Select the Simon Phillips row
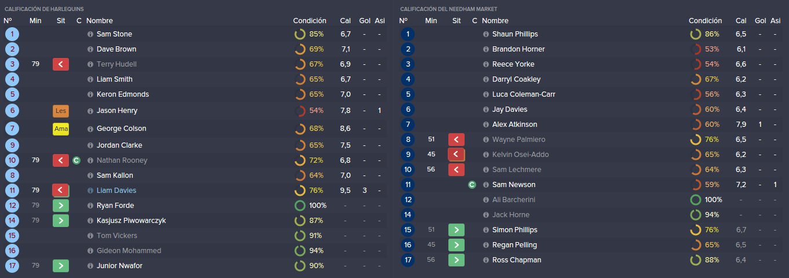Image resolution: width=789 pixels, height=278 pixels. pyautogui.click(x=591, y=230)
